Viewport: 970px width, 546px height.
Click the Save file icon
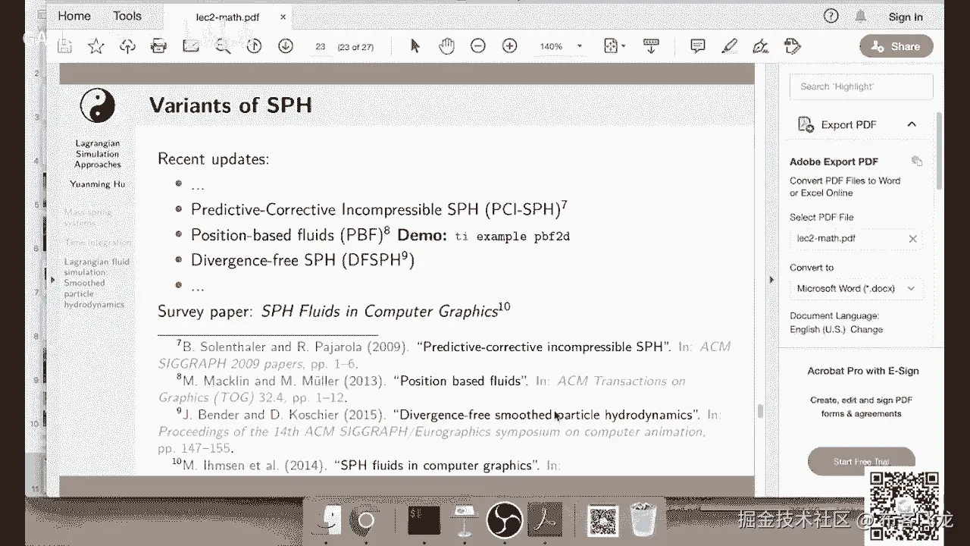pos(65,46)
